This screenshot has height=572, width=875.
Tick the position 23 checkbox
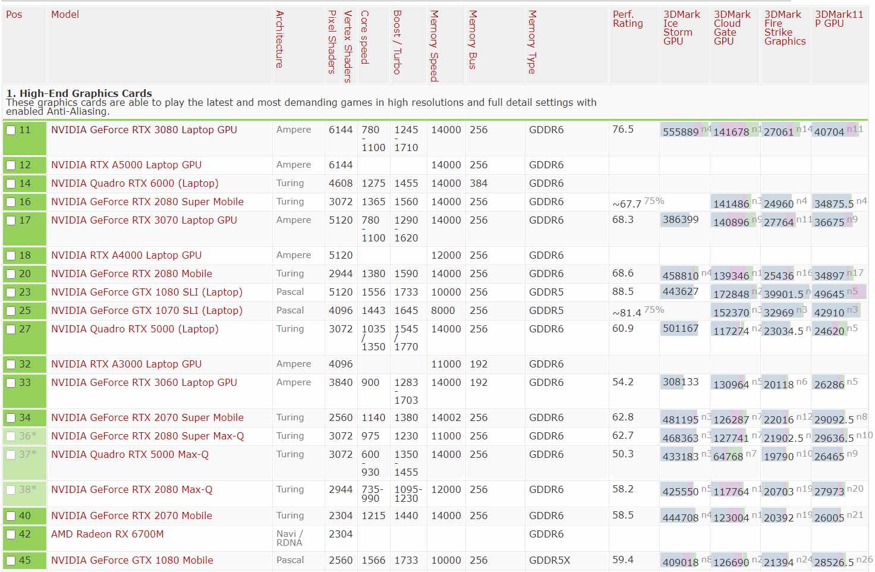tap(11, 293)
